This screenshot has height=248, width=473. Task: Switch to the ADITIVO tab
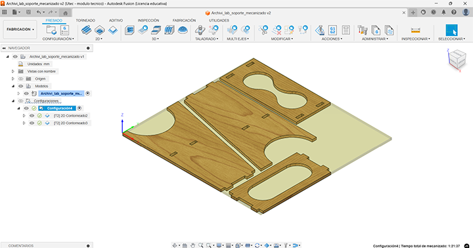(x=116, y=20)
